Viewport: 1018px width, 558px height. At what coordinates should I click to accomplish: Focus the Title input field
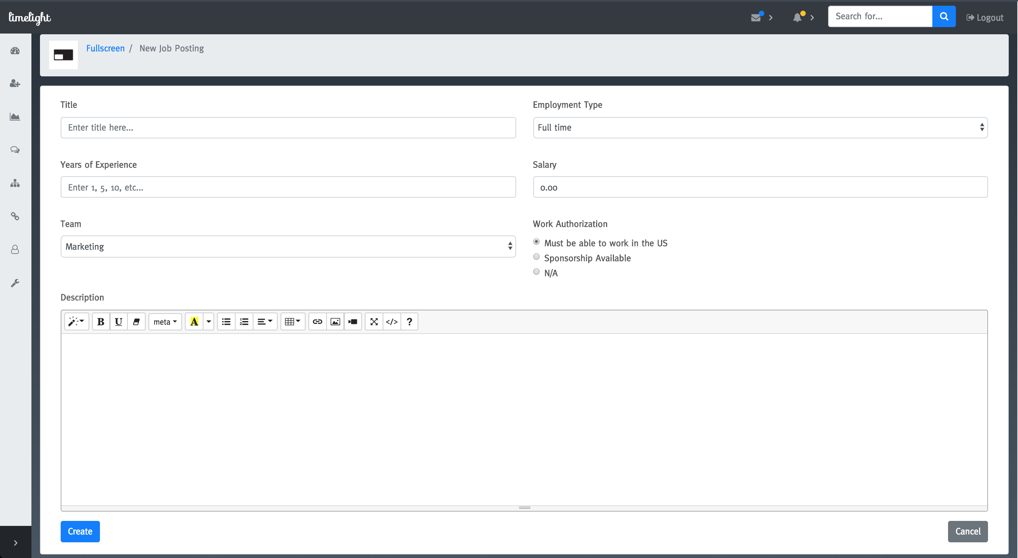[288, 128]
